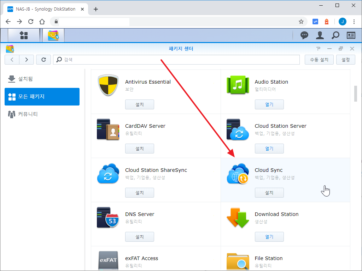
Task: Bookmark this page with star icon
Action: pos(301,22)
